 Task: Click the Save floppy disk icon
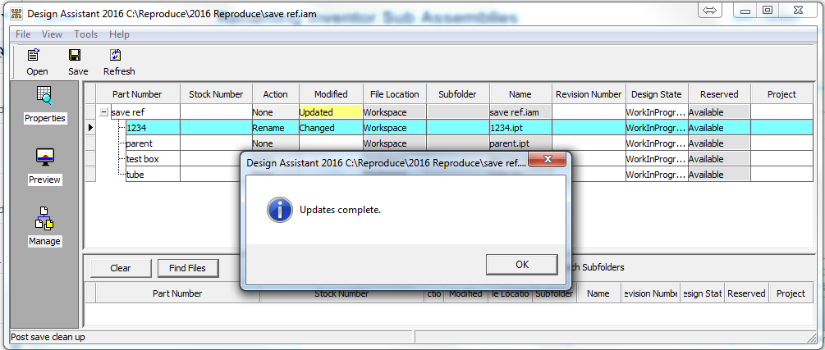click(x=75, y=55)
